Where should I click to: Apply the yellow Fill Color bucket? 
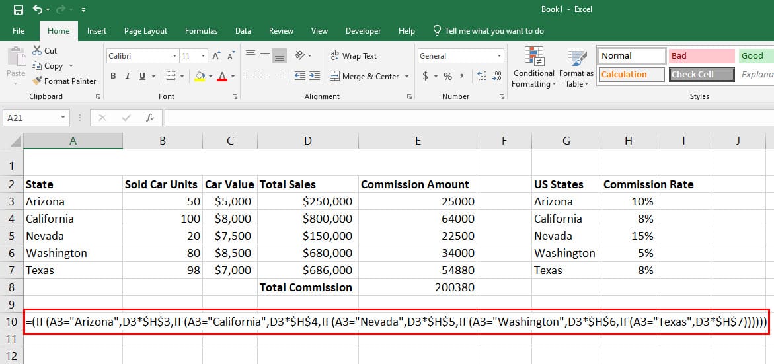point(200,76)
